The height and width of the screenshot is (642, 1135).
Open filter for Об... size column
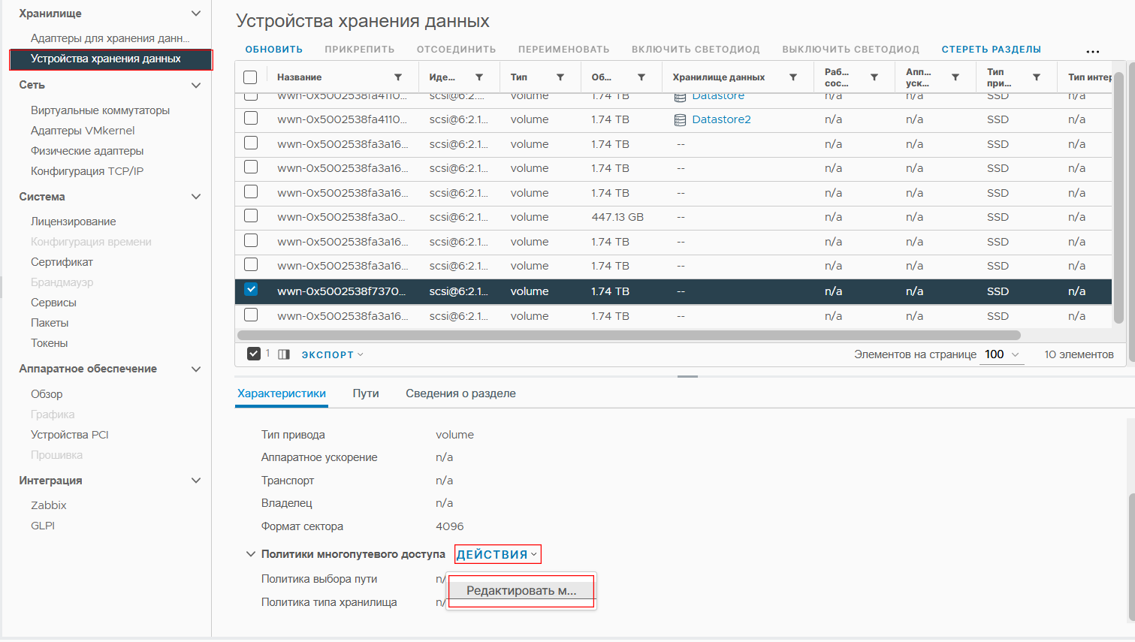641,77
